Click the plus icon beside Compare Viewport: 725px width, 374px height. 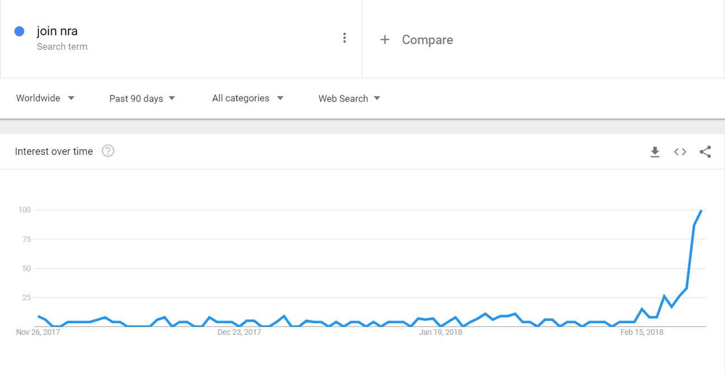385,40
